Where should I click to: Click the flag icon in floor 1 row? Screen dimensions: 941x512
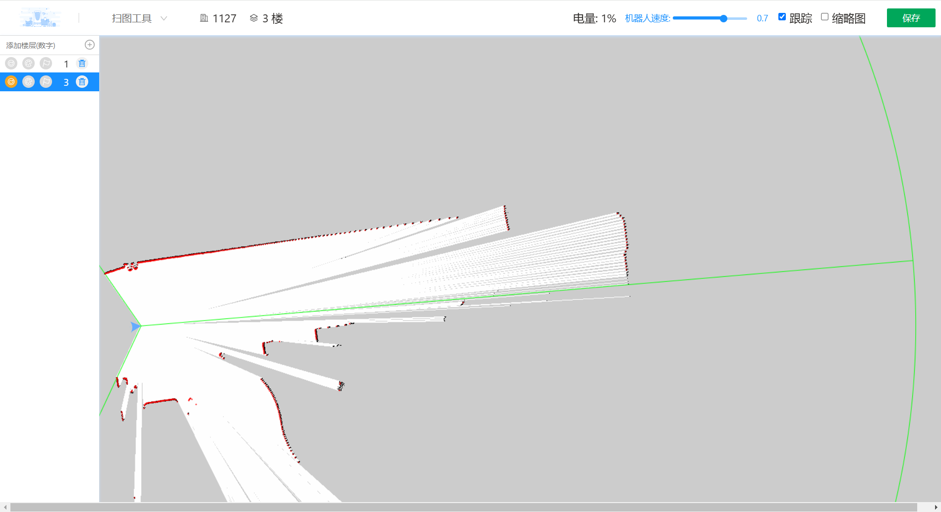tap(46, 64)
